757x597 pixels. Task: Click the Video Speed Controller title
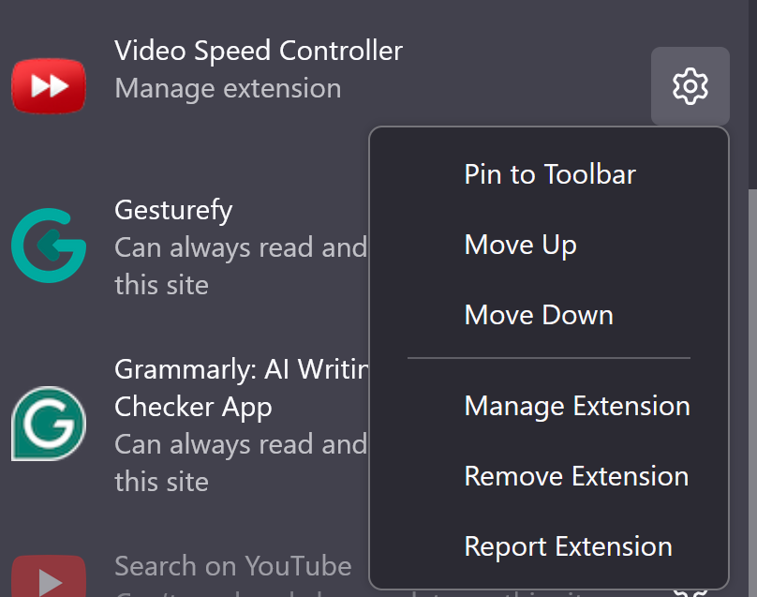click(259, 51)
